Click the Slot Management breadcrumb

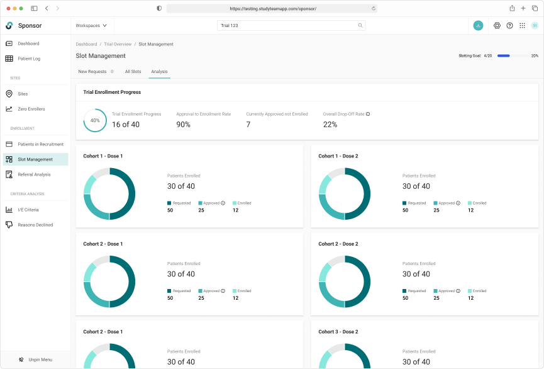pyautogui.click(x=156, y=44)
